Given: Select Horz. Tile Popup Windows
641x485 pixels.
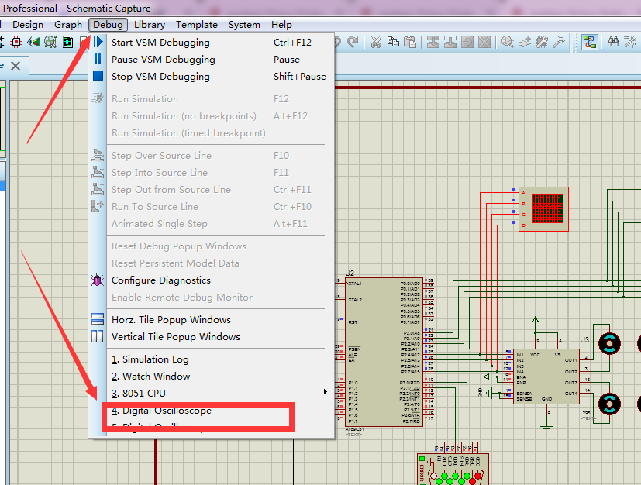Looking at the screenshot, I should [171, 320].
